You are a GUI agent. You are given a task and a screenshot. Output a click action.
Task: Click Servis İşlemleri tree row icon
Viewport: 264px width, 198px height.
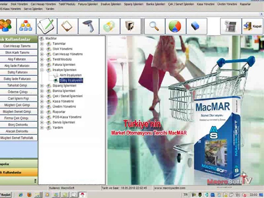click(x=49, y=122)
